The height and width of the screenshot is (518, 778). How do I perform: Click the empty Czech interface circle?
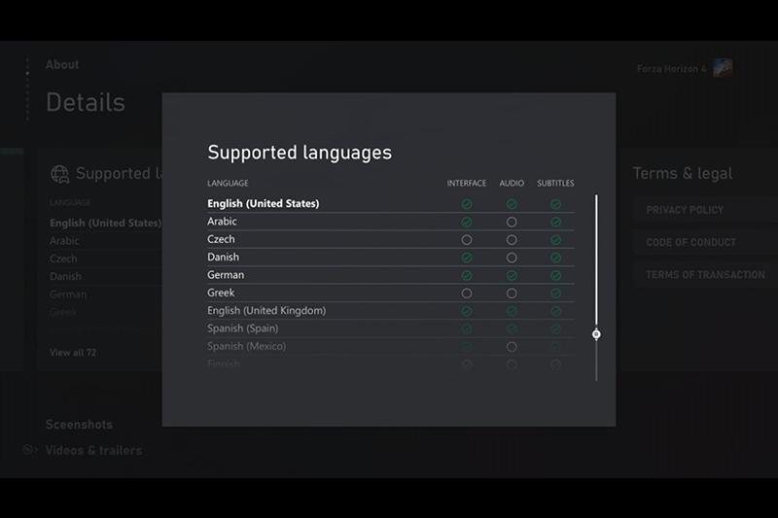click(467, 240)
